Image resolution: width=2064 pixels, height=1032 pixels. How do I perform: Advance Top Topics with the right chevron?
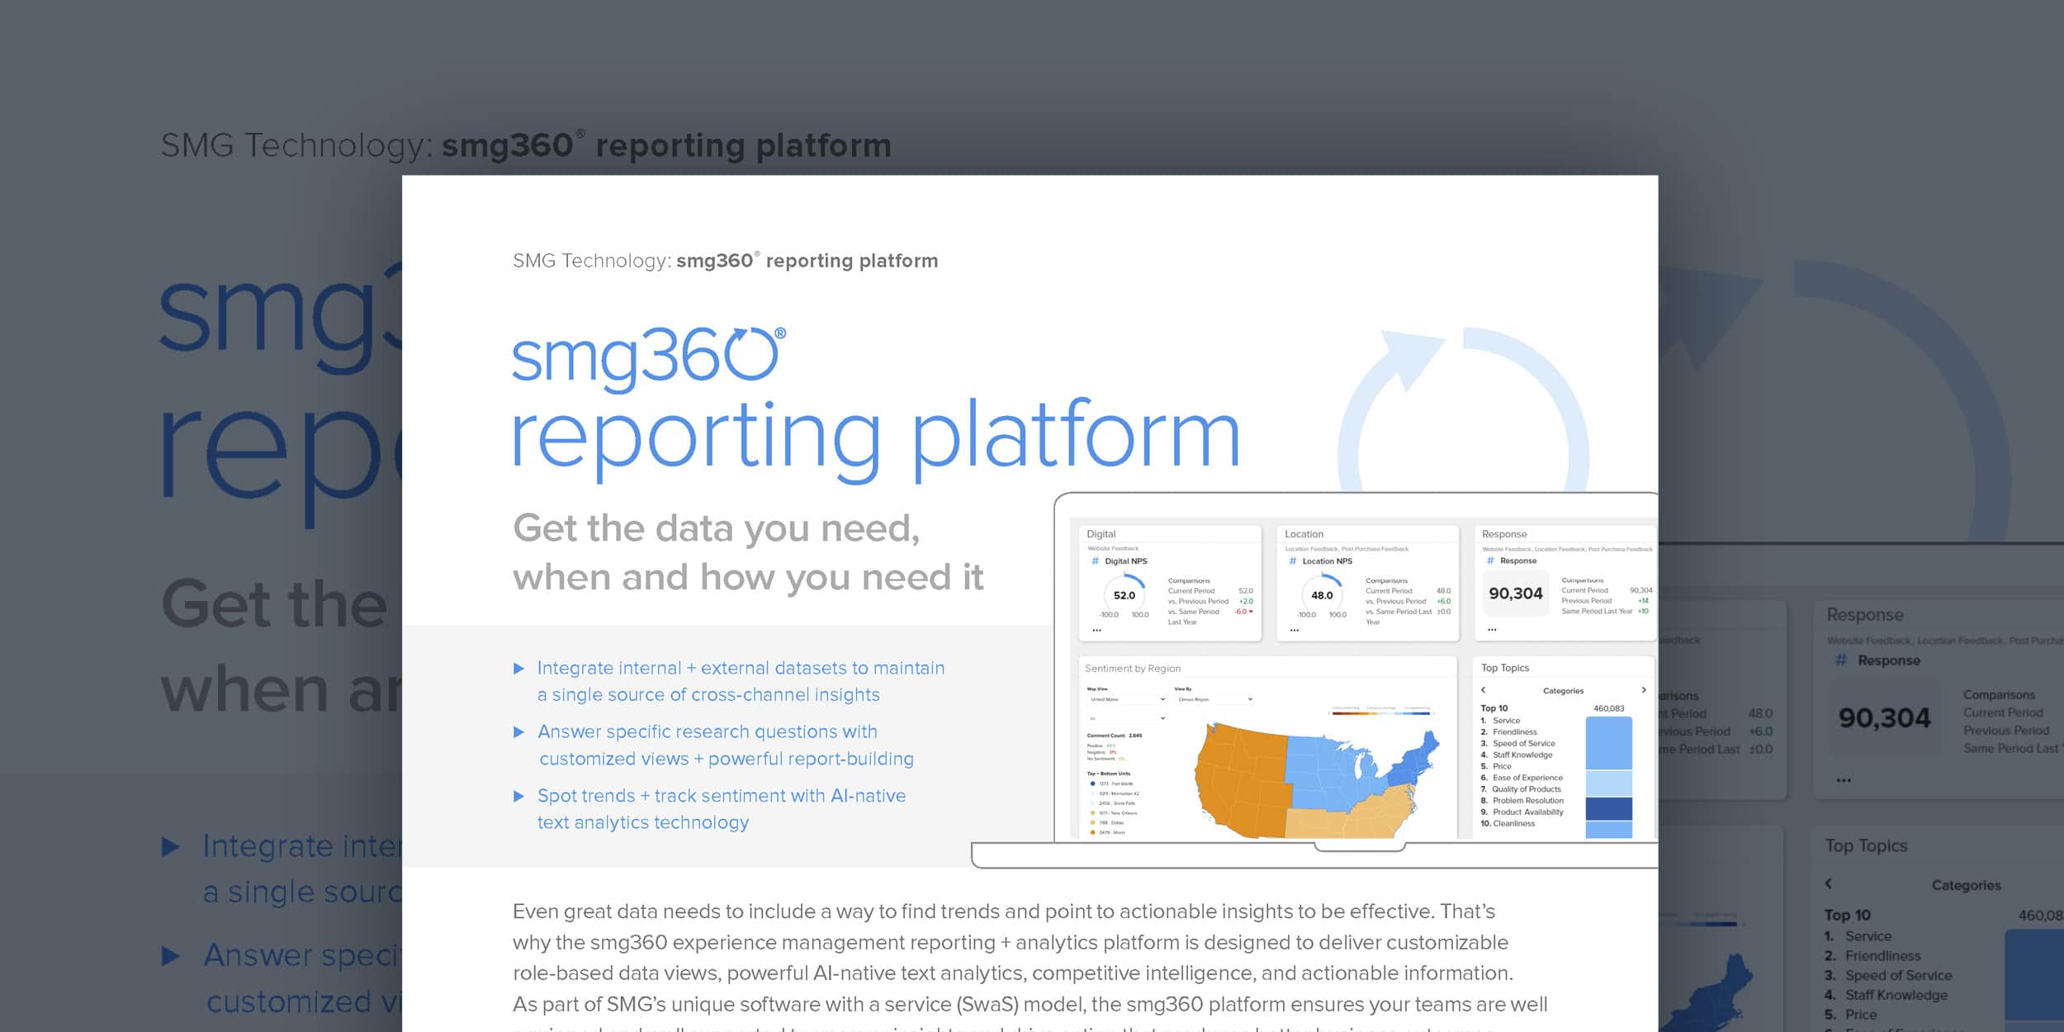1643,690
